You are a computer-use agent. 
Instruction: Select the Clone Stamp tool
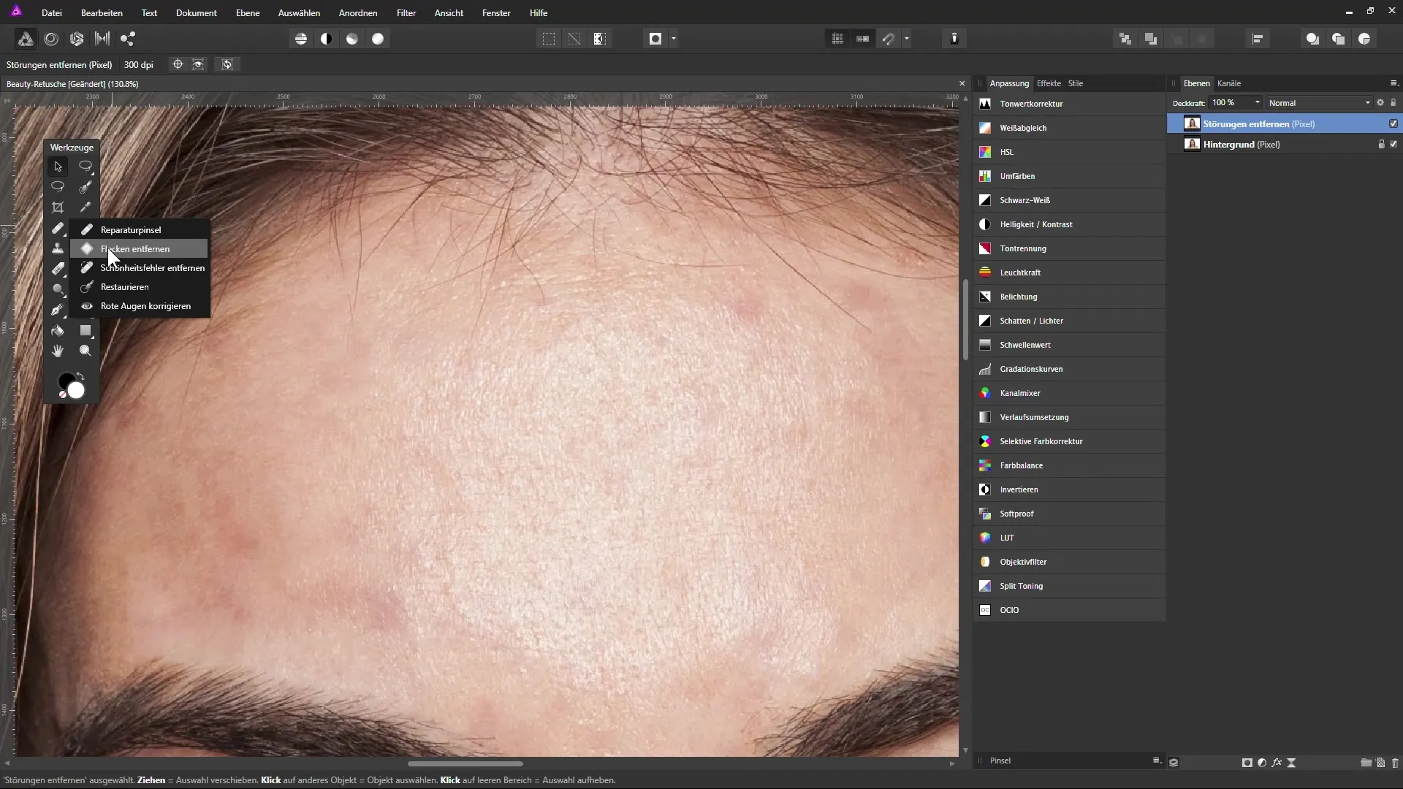(58, 248)
